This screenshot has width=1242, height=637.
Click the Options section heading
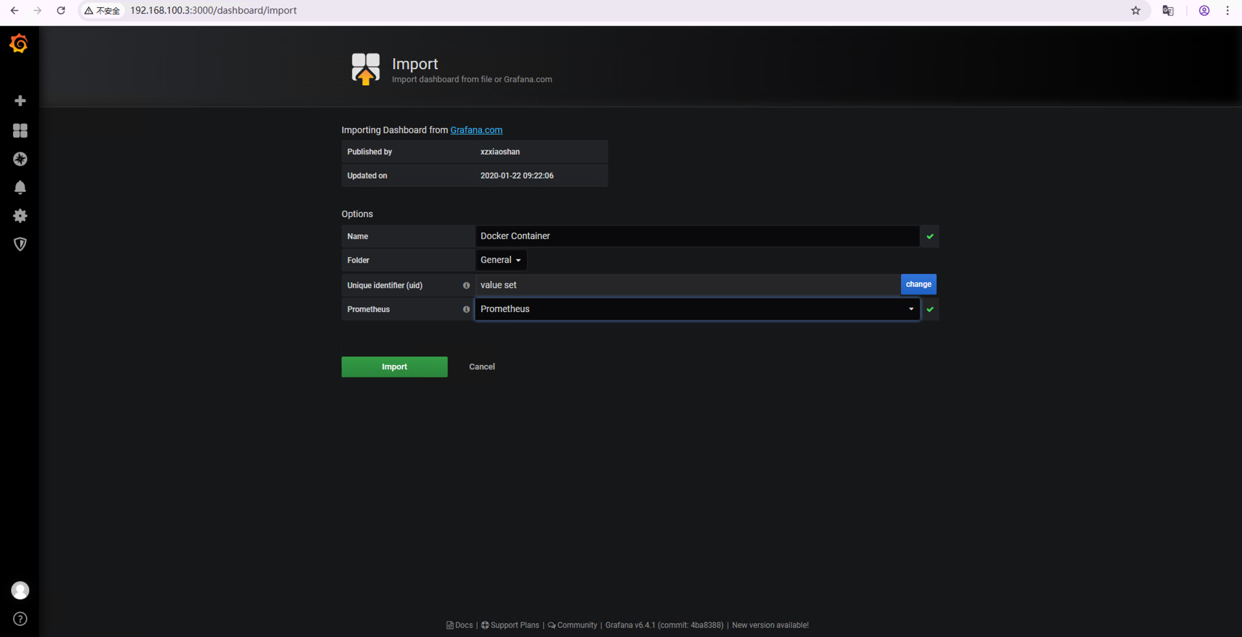coord(357,214)
